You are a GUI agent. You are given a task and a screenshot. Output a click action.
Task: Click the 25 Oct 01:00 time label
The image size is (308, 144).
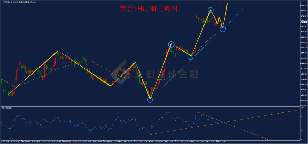pos(35,142)
